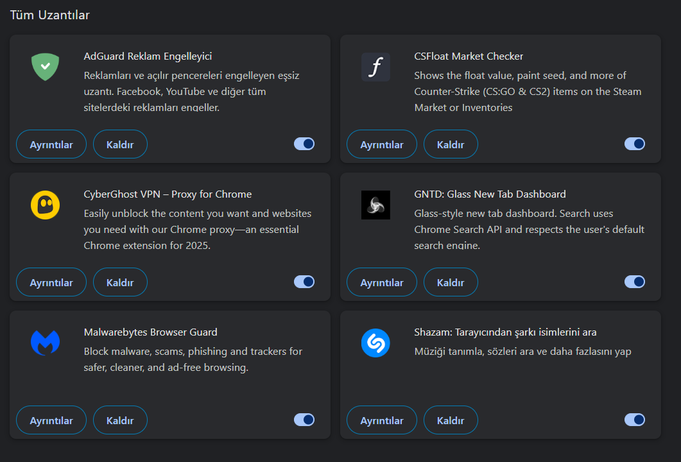Switch off Malwarebytes Browser Guard
Screen dimensions: 681x462
click(304, 420)
